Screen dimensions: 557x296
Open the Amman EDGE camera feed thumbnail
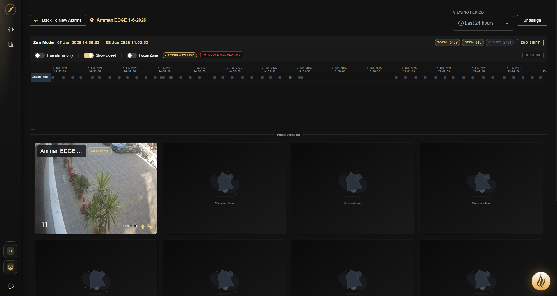[x=96, y=188]
